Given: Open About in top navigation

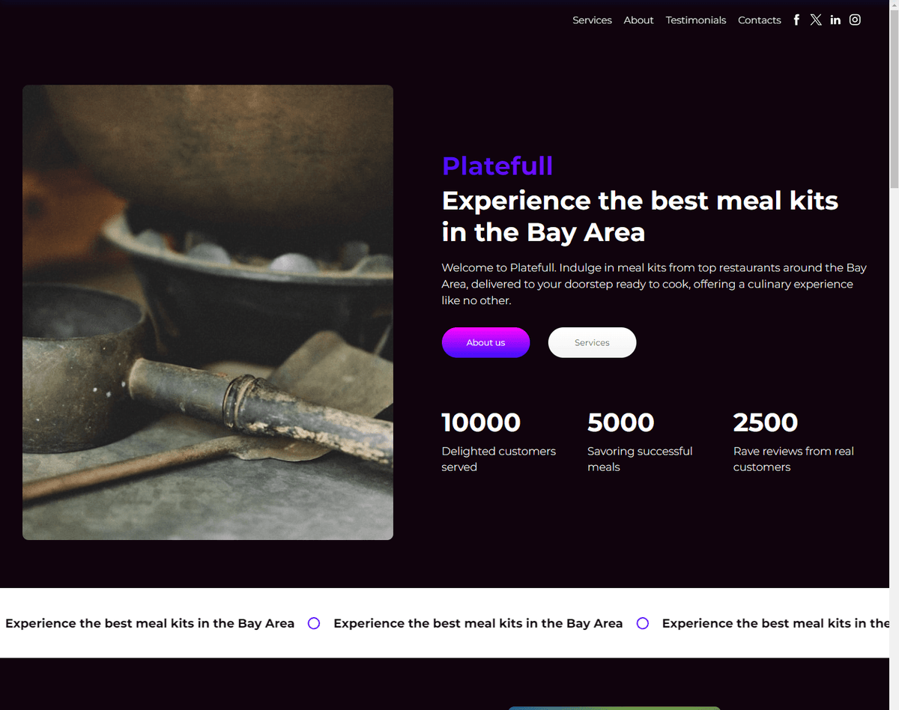Looking at the screenshot, I should pos(638,20).
